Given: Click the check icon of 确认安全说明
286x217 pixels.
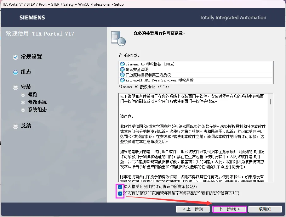Looking at the screenshot, I should [x=122, y=70].
